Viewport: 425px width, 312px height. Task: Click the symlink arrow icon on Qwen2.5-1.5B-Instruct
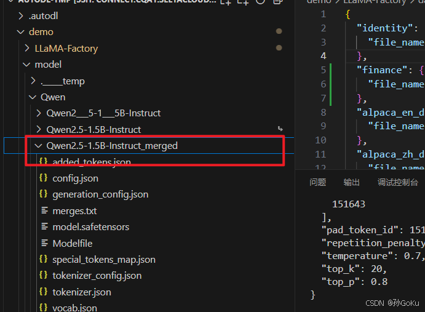(x=280, y=129)
